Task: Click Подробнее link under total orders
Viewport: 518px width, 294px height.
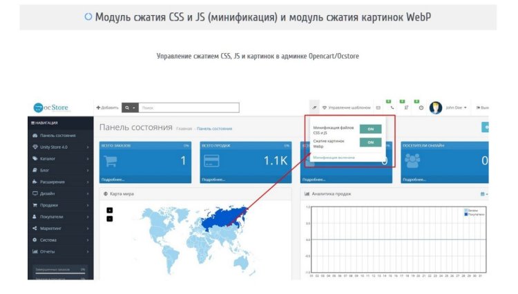Action: pos(113,180)
